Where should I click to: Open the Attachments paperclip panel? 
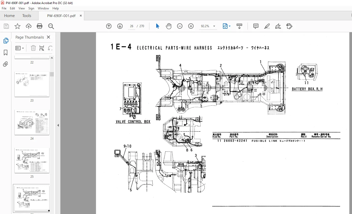pyautogui.click(x=6, y=64)
